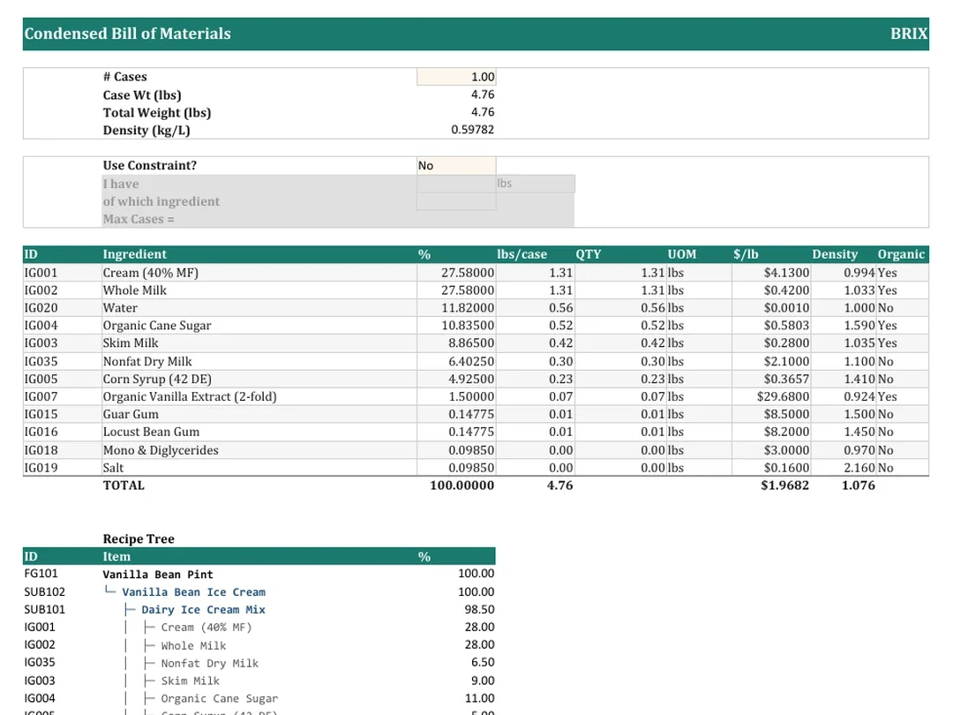Click the Recipe Tree heading
The height and width of the screenshot is (715, 953).
(139, 538)
